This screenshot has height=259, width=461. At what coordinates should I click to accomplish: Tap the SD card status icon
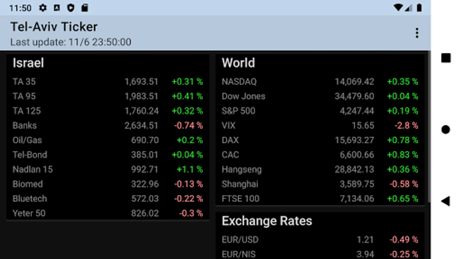tap(84, 8)
